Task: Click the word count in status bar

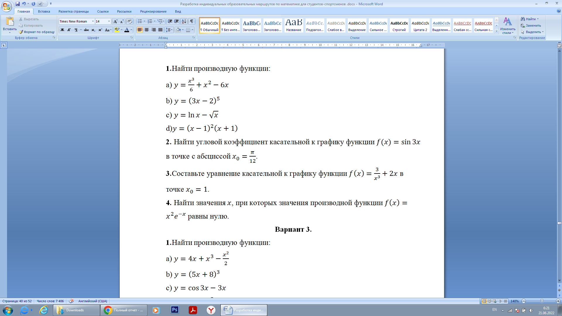Action: [50, 301]
